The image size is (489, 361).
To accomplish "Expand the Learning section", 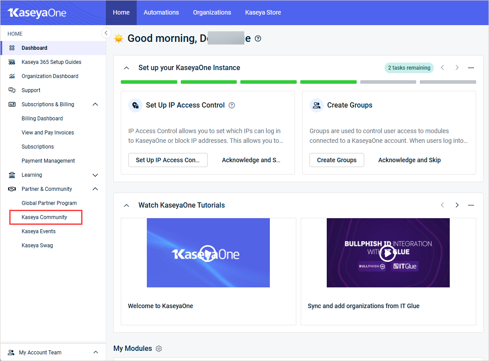I will point(95,175).
